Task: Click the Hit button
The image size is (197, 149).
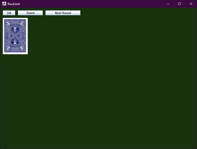Action: [x=9, y=13]
